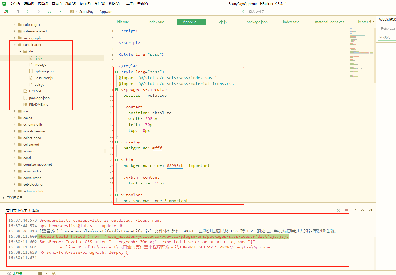
Task: Click the run play toolbar icon
Action: pyautogui.click(x=60, y=11)
